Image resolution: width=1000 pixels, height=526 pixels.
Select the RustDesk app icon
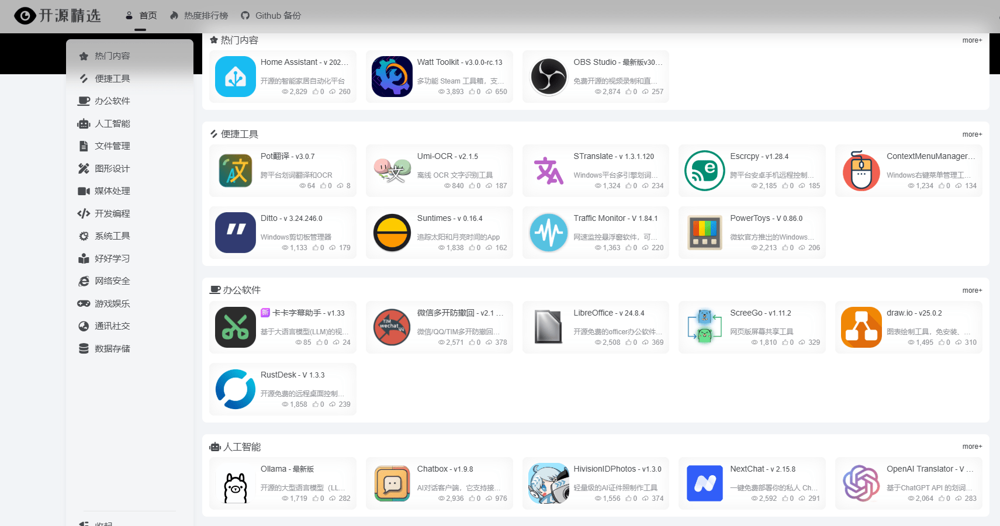click(235, 389)
